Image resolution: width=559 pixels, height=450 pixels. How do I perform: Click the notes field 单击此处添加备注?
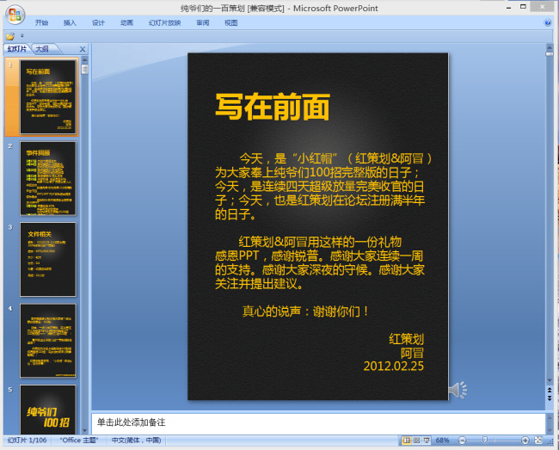click(x=318, y=423)
